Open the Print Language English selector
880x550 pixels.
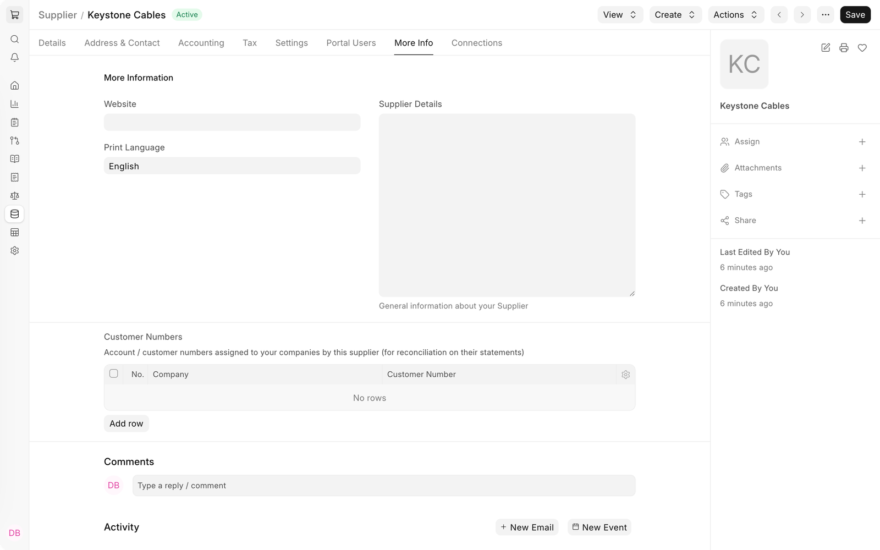point(232,166)
